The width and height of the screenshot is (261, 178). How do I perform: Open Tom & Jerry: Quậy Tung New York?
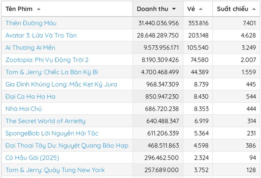55,170
